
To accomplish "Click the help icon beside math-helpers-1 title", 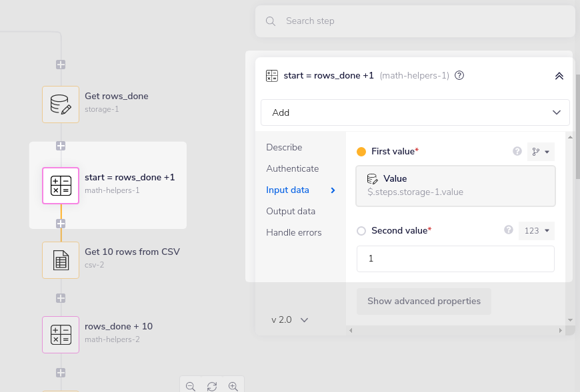I will click(x=459, y=75).
